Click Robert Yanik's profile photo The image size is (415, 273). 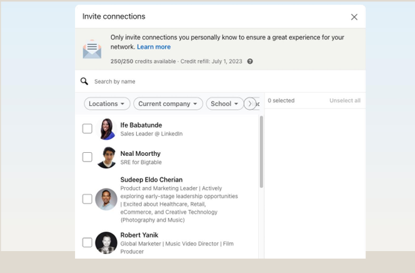click(x=106, y=243)
